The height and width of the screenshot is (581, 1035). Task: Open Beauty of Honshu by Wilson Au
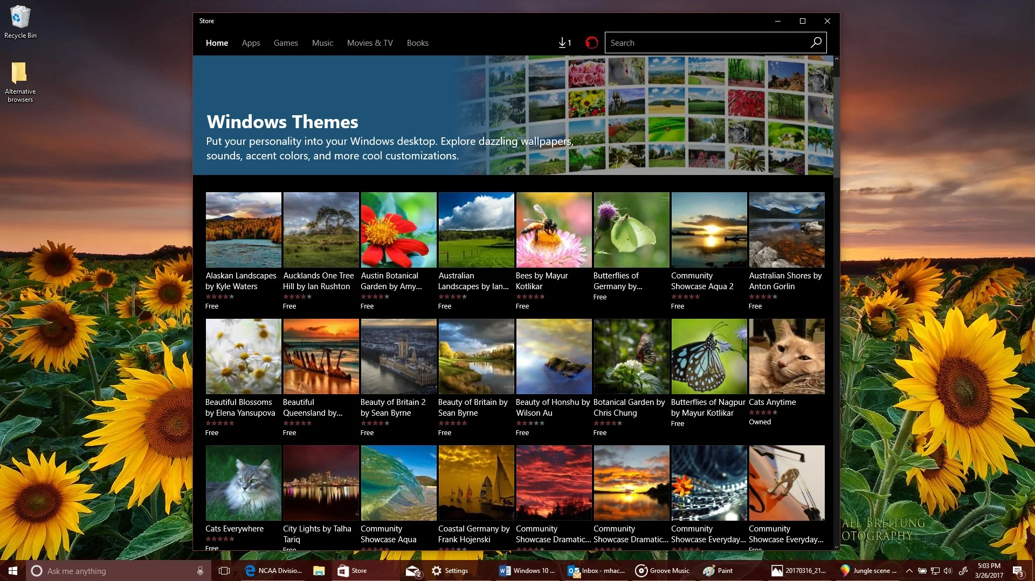coord(554,377)
